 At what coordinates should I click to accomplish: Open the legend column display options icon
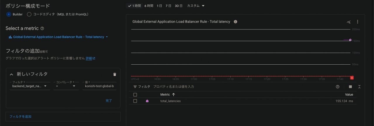pyautogui.click(x=350, y=87)
